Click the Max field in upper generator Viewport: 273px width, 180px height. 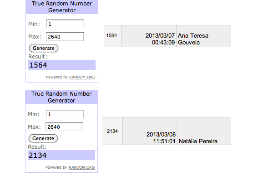[65, 36]
